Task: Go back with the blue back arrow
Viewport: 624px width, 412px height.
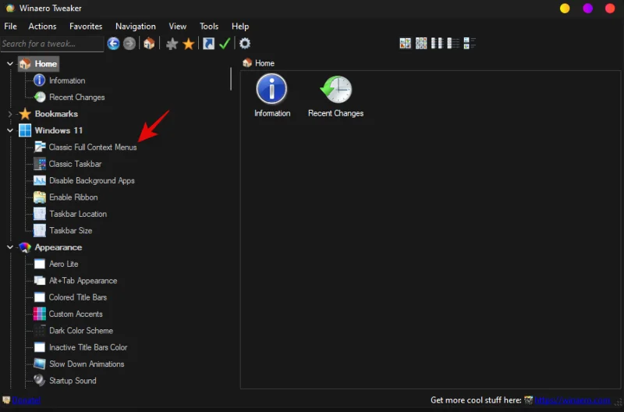Action: (113, 44)
